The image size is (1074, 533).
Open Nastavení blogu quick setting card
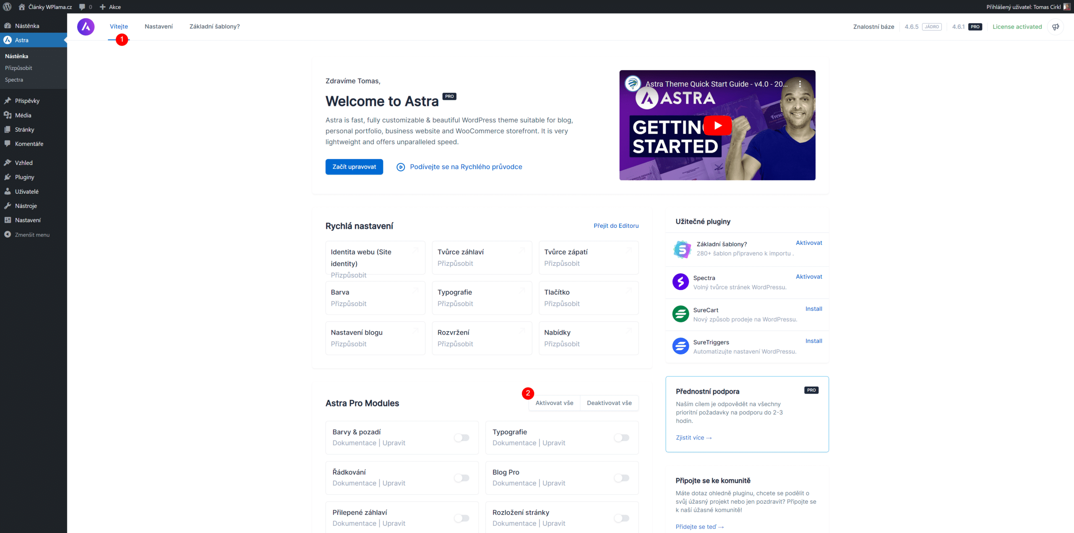375,338
